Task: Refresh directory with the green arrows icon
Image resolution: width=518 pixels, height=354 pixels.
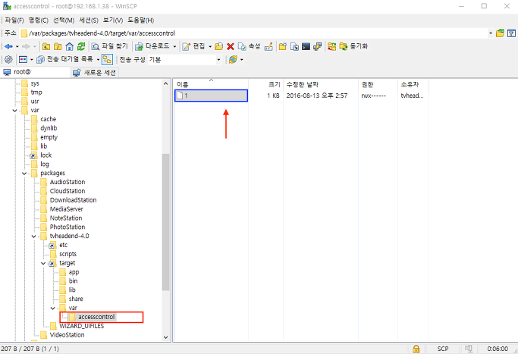Action: click(81, 46)
